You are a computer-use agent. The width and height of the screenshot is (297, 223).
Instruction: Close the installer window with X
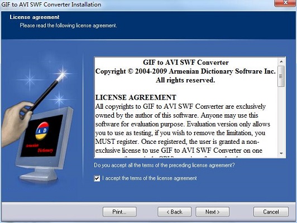click(x=285, y=3)
